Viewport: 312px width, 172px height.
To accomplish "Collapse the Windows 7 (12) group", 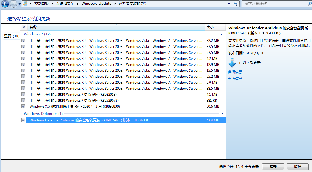I will pos(222,34).
